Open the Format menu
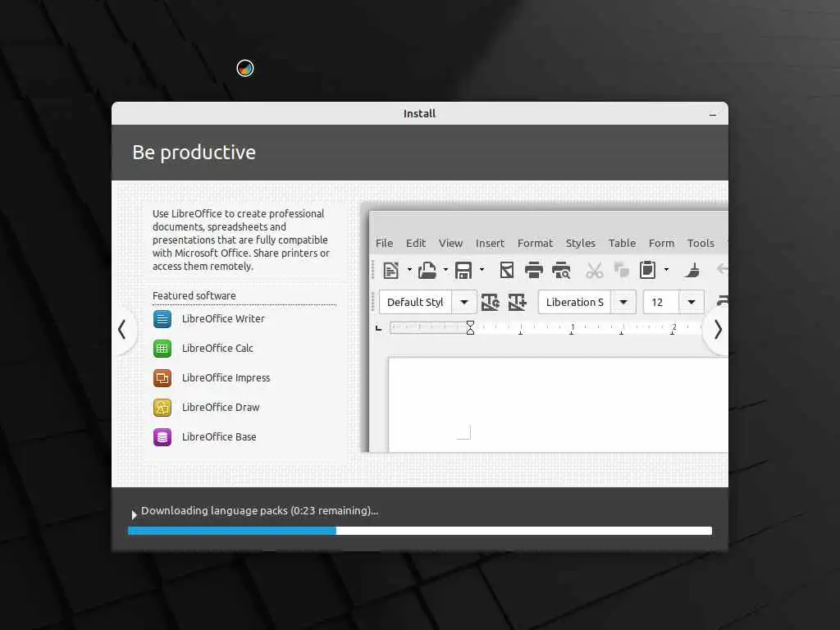The width and height of the screenshot is (840, 630). coord(535,243)
